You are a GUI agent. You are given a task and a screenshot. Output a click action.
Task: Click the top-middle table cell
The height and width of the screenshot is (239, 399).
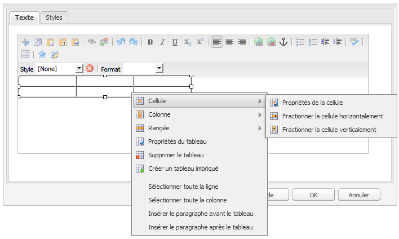pos(105,81)
